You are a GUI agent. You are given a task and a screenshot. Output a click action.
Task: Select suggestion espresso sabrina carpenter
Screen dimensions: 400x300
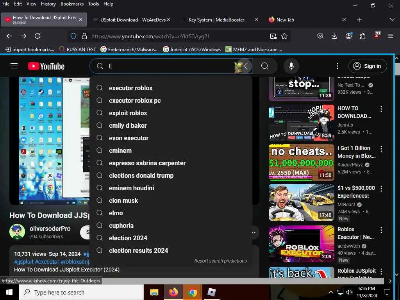pos(171,163)
